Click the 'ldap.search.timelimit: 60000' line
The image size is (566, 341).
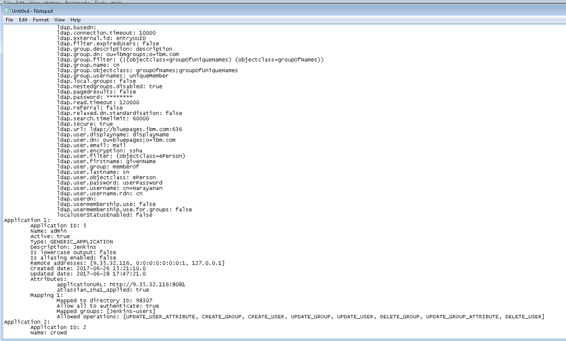[103, 118]
